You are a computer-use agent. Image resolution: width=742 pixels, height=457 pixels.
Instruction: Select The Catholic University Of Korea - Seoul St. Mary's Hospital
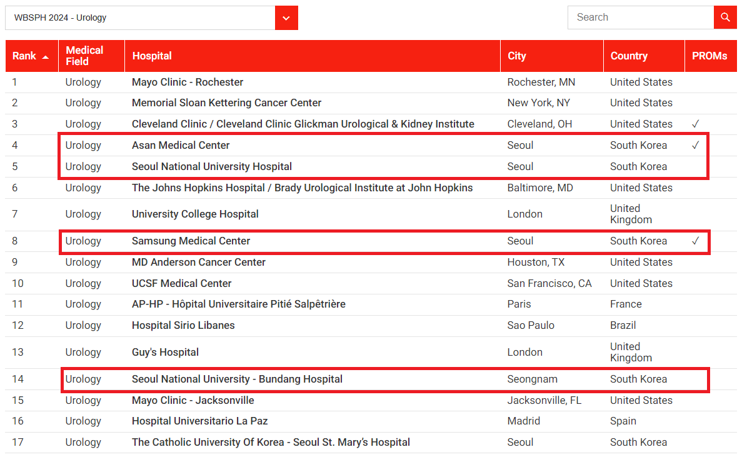pyautogui.click(x=271, y=443)
